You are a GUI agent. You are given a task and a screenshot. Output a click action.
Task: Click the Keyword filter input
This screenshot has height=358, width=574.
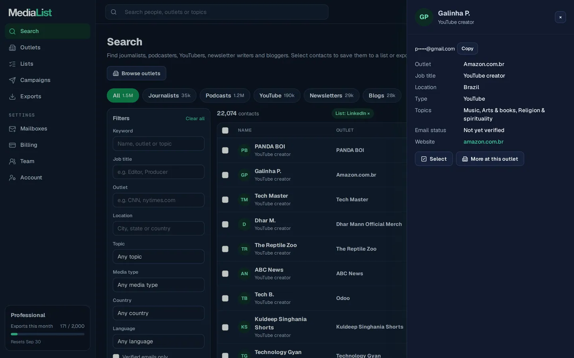coord(159,144)
